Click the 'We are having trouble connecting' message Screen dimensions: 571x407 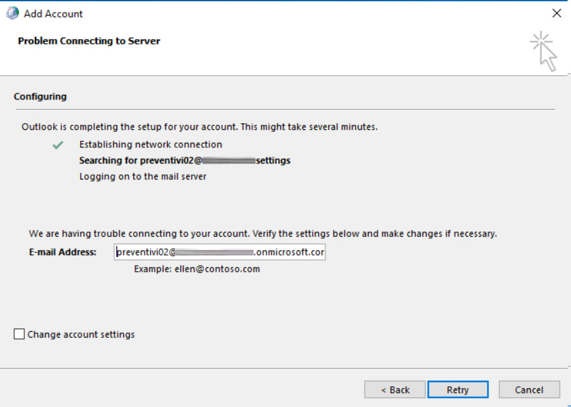pyautogui.click(x=262, y=233)
